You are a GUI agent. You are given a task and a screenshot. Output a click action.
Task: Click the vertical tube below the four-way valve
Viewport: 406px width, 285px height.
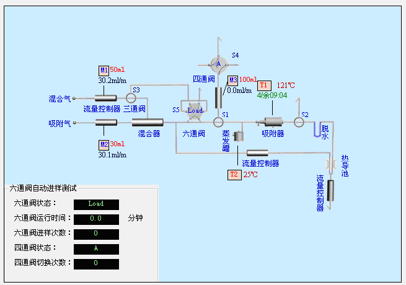(x=219, y=98)
